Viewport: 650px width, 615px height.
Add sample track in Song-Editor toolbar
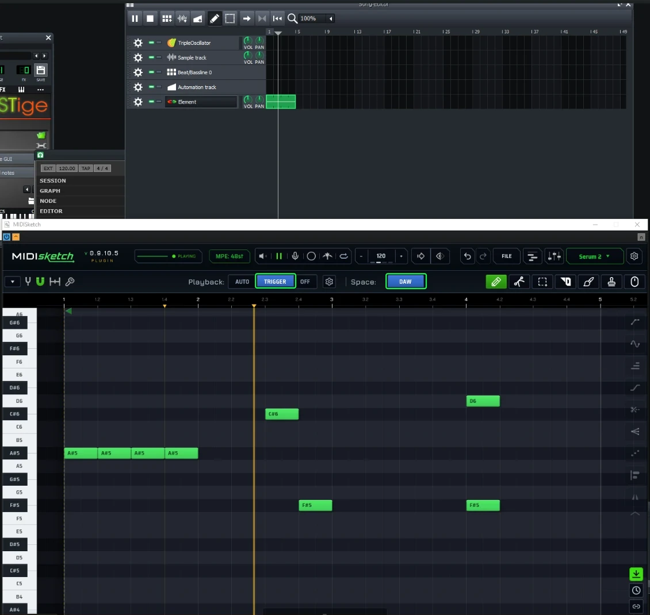point(182,18)
